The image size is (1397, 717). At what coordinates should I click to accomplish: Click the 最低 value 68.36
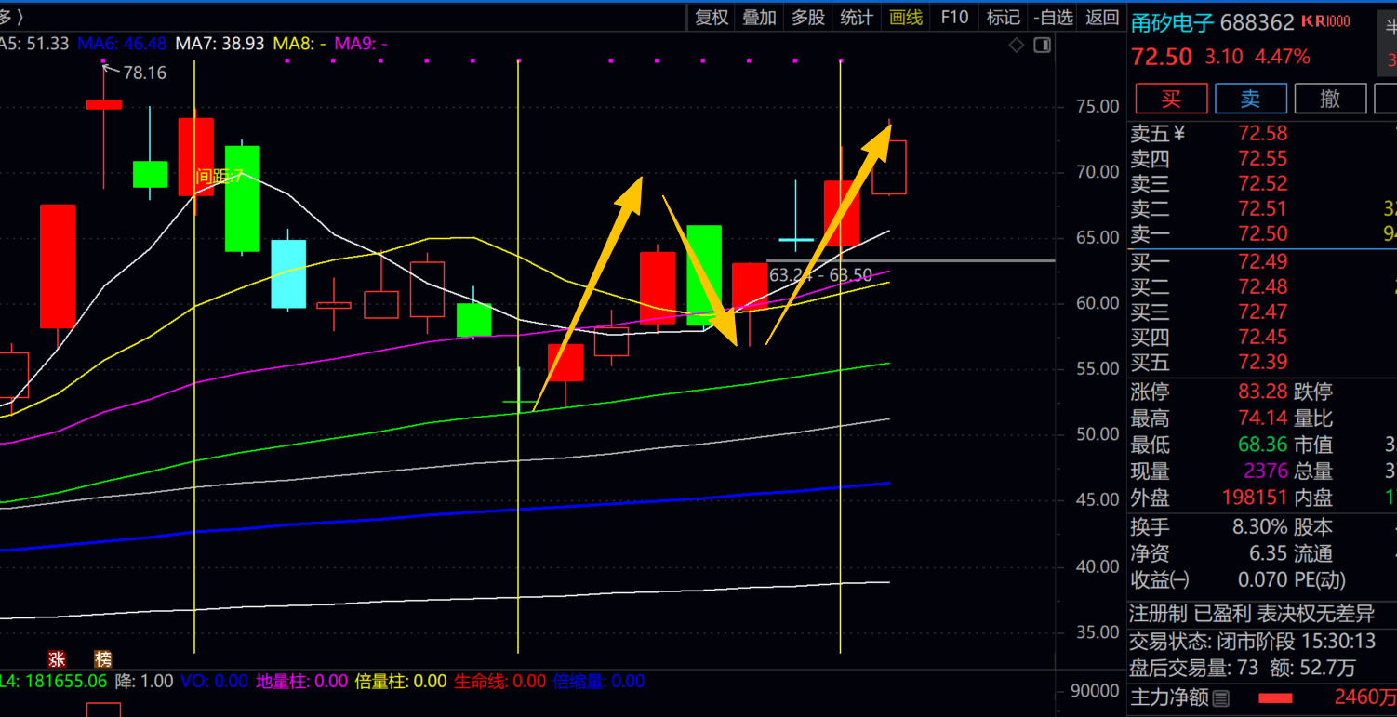(x=1262, y=445)
